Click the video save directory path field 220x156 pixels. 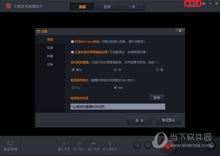tap(118, 107)
